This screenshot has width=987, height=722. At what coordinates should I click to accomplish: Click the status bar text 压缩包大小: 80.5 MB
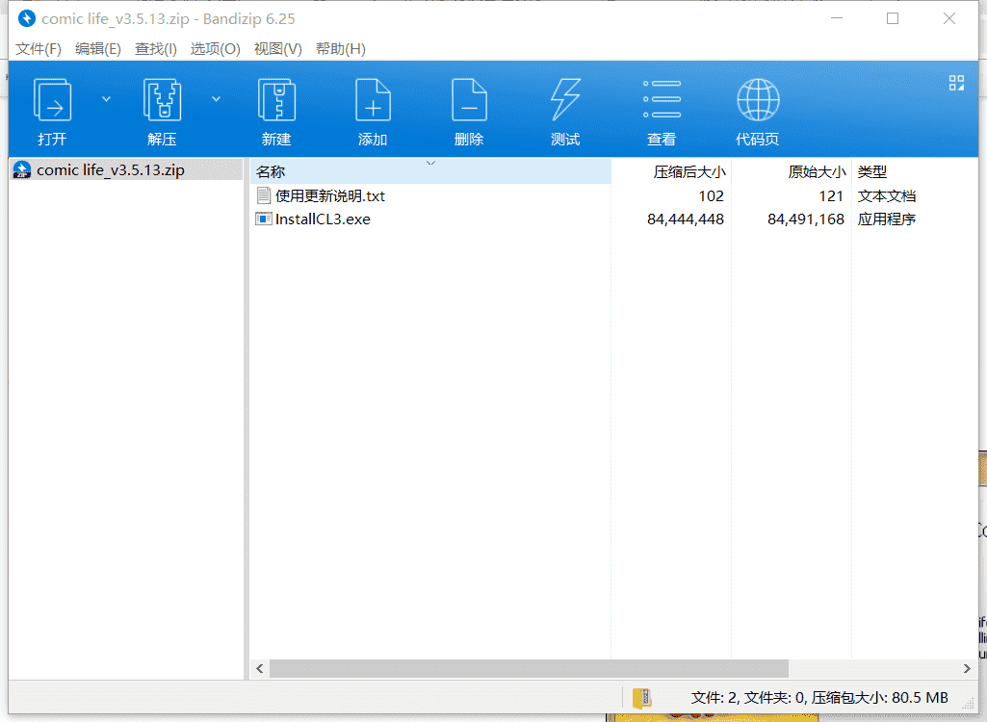click(x=879, y=697)
